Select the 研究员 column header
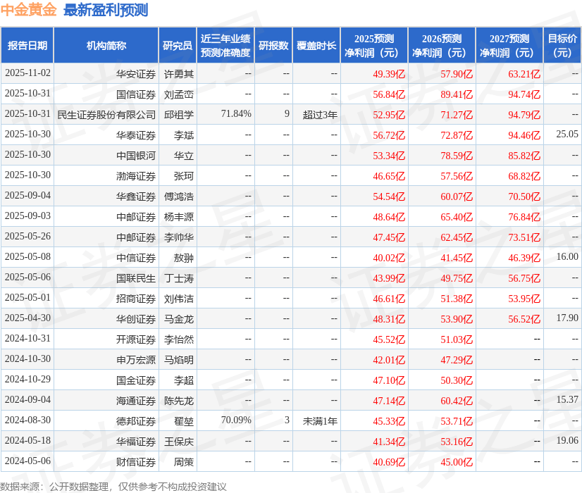This screenshot has width=582, height=493. 178,46
